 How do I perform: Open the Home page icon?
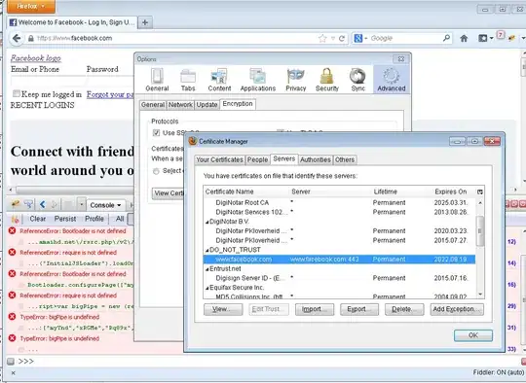tap(464, 39)
